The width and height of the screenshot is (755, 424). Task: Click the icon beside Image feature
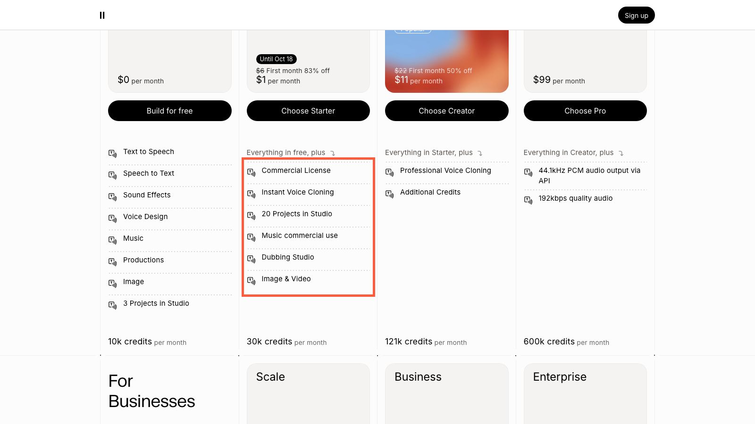(112, 283)
